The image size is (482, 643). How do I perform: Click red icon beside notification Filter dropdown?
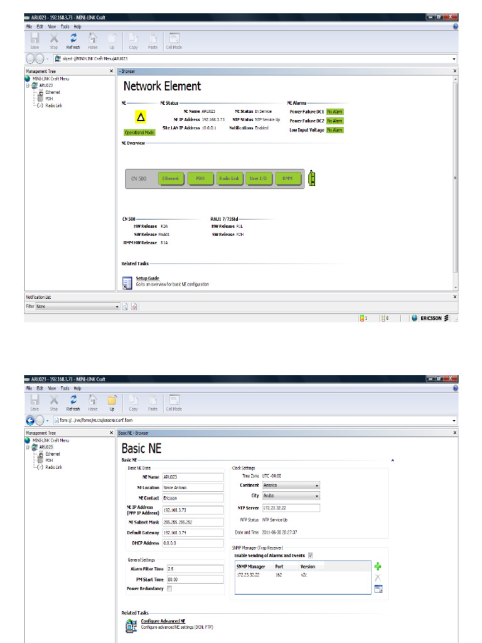(134, 306)
